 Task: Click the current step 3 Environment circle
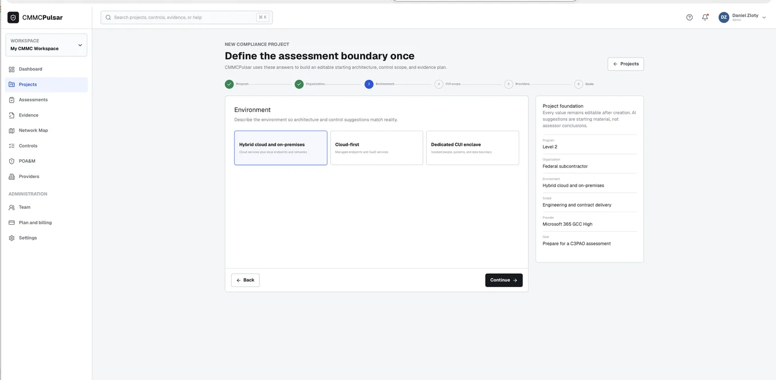[369, 84]
